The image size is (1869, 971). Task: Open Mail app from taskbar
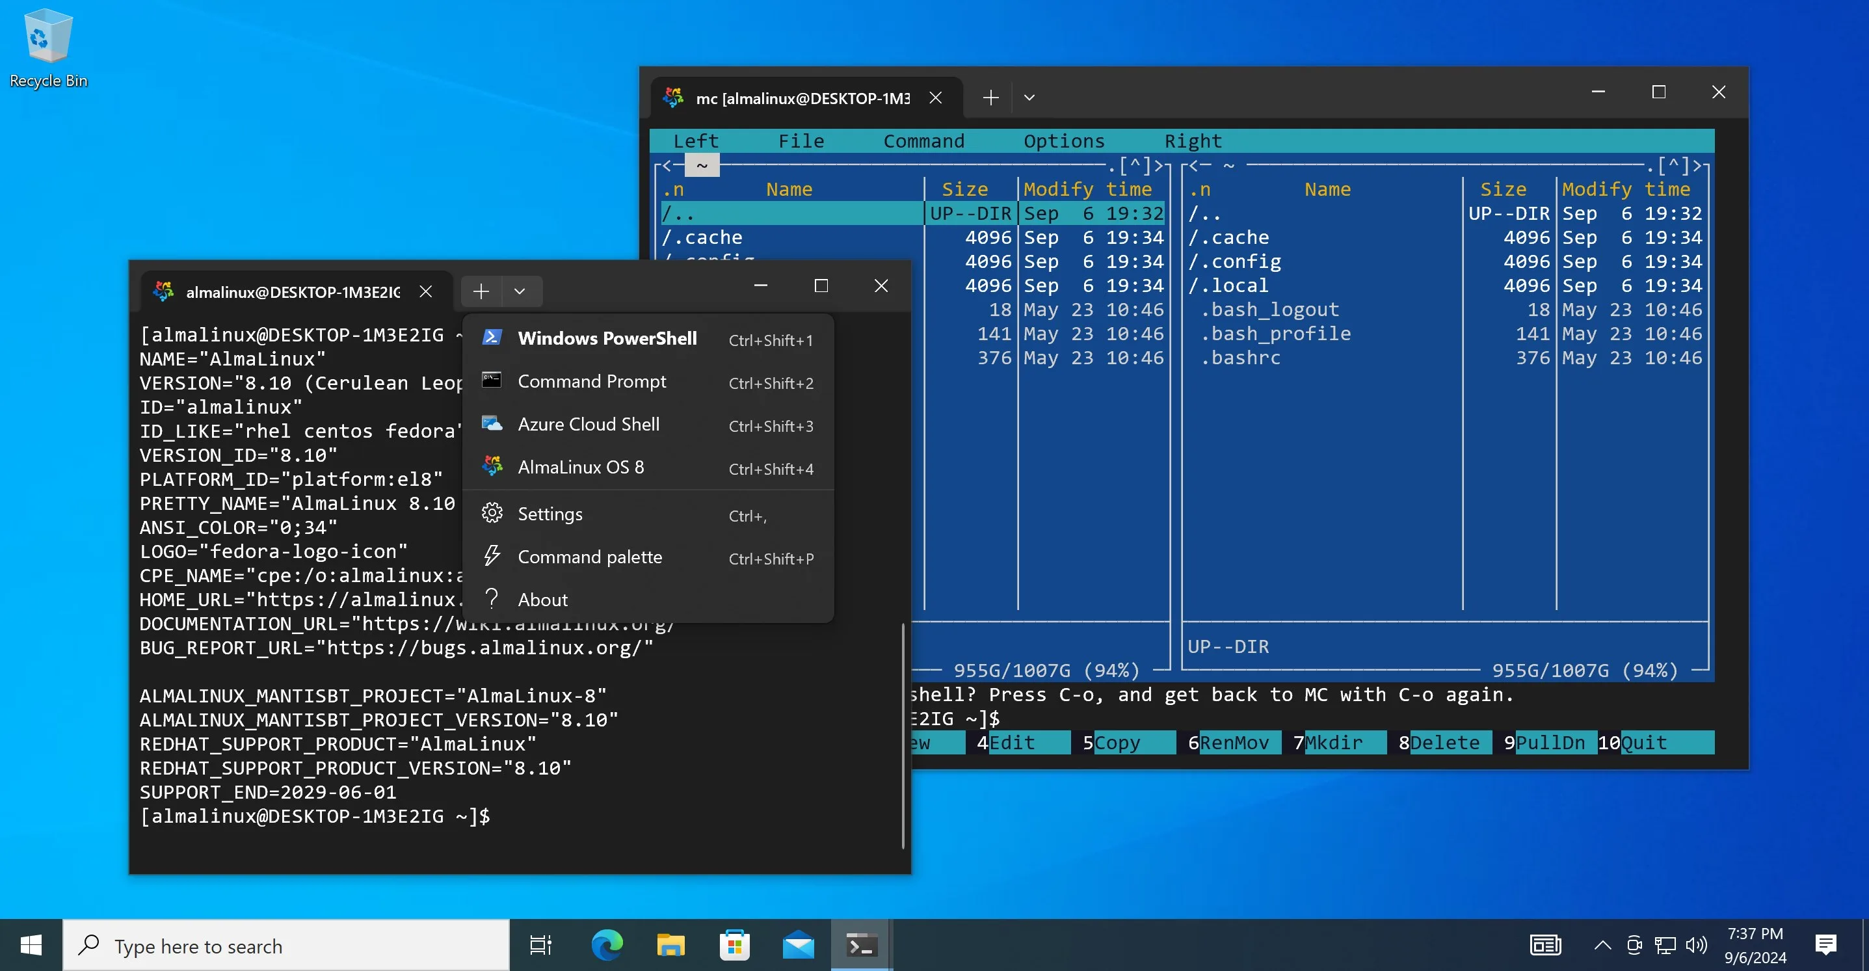click(x=798, y=945)
